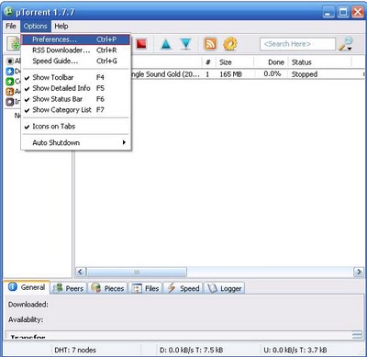Image resolution: width=367 pixels, height=357 pixels.
Task: Open the Help menu
Action: pos(61,27)
